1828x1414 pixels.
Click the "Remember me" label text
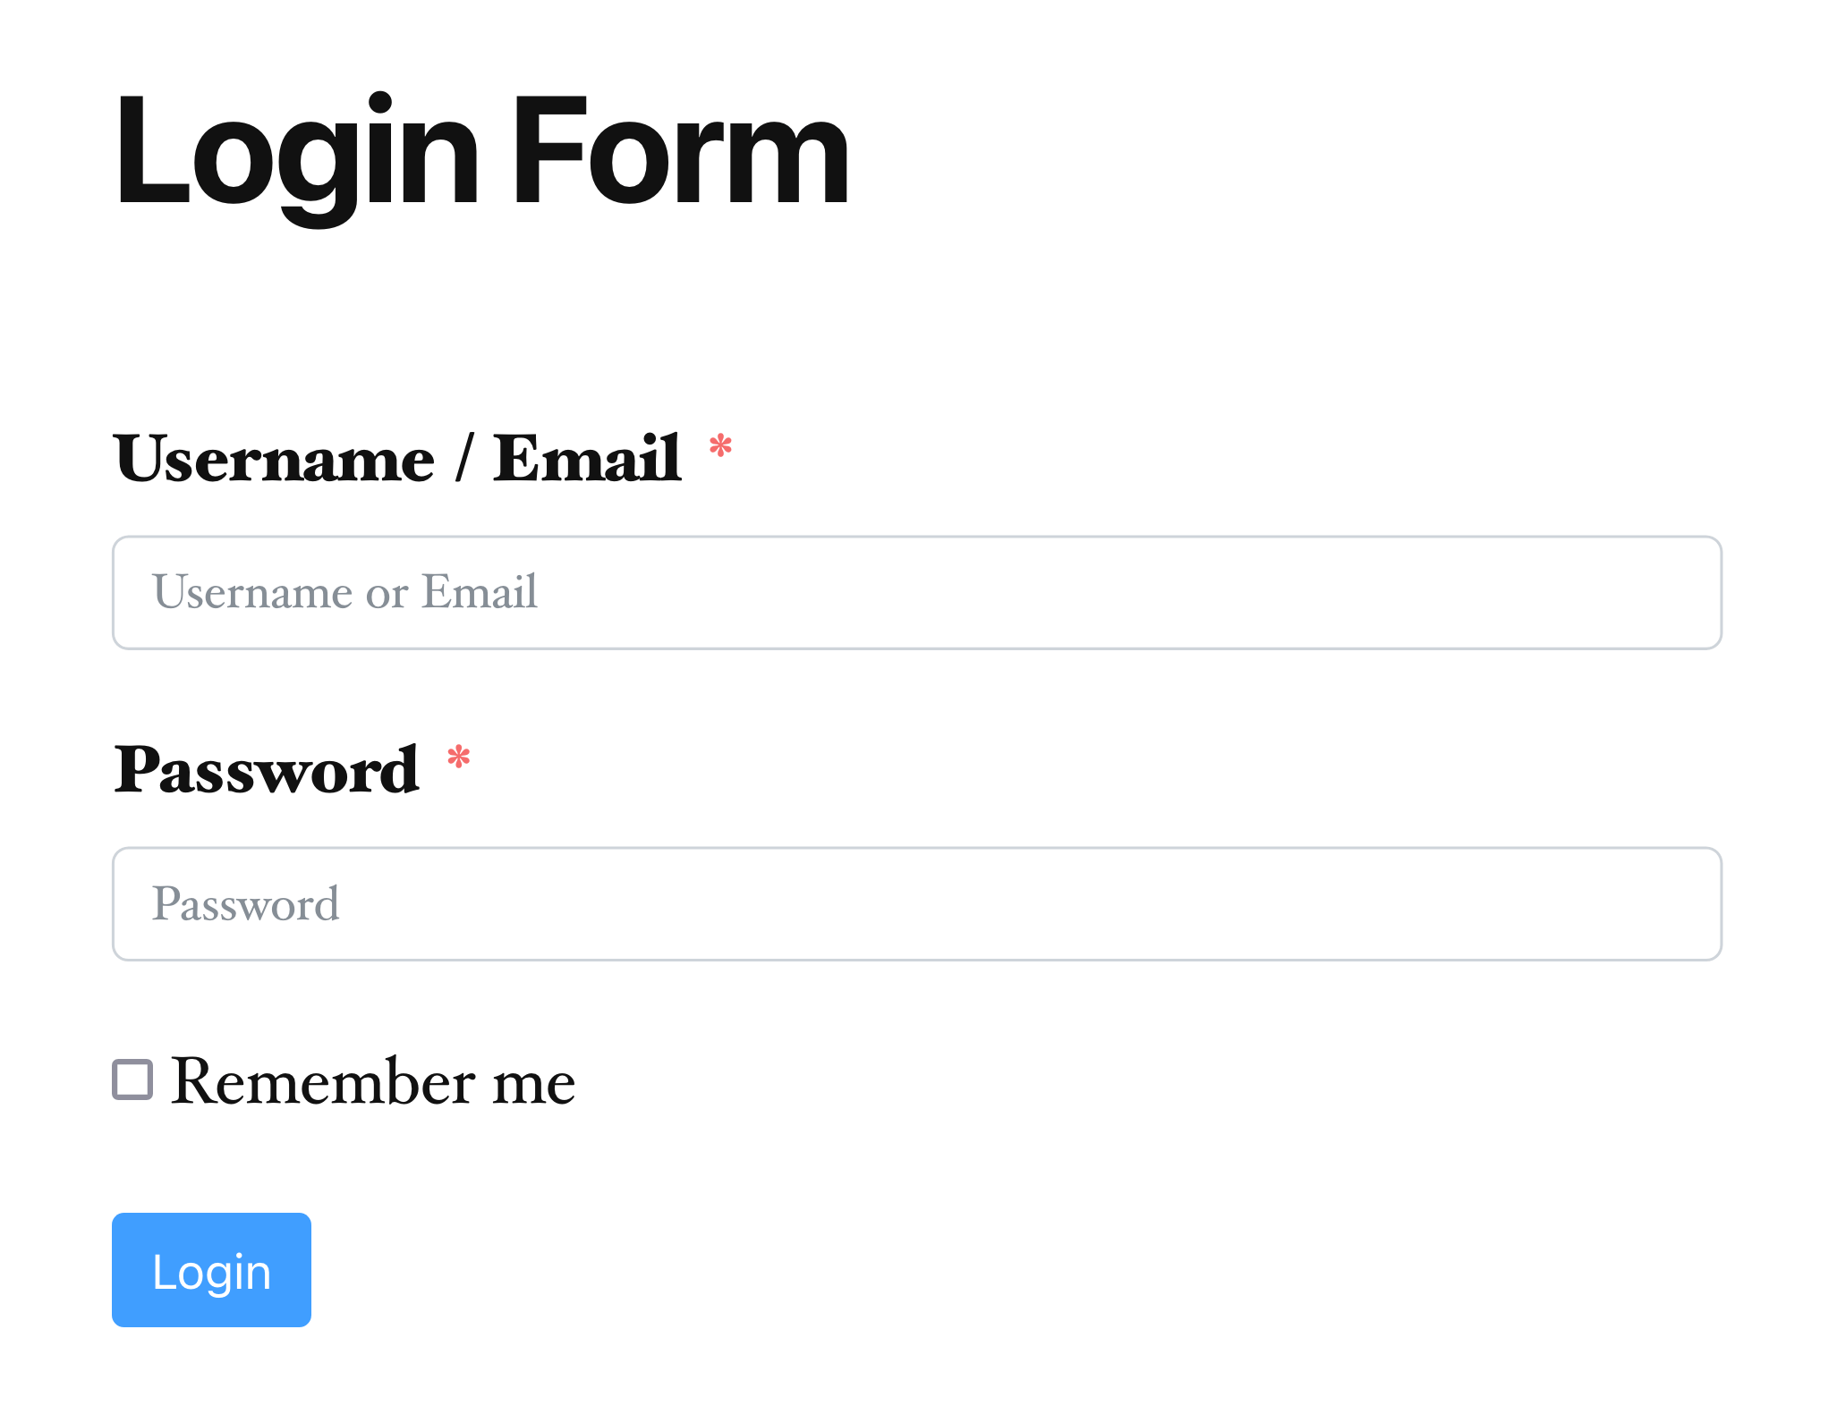click(372, 1081)
